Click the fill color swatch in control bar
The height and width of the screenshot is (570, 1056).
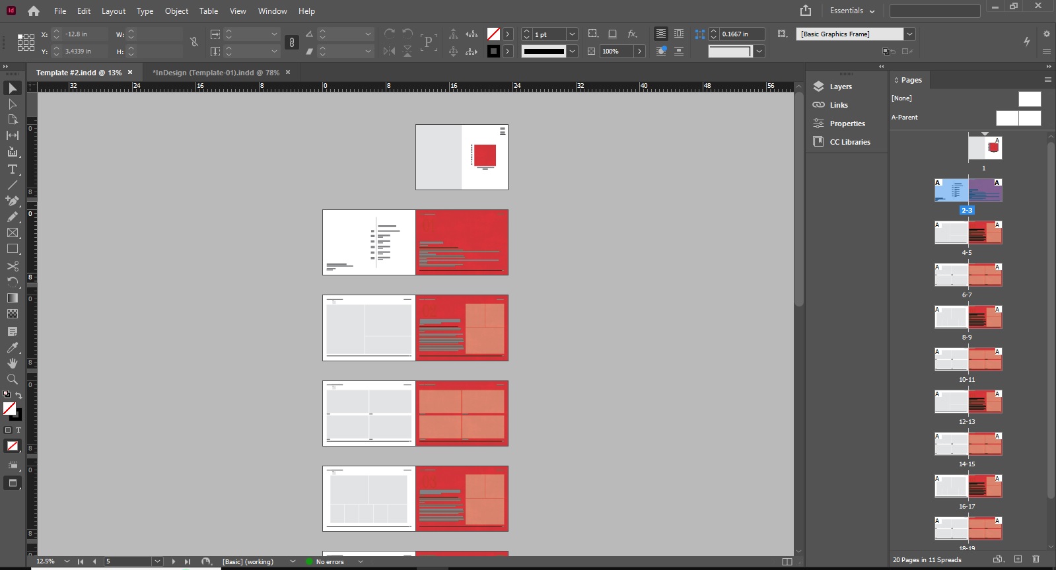[x=493, y=34]
